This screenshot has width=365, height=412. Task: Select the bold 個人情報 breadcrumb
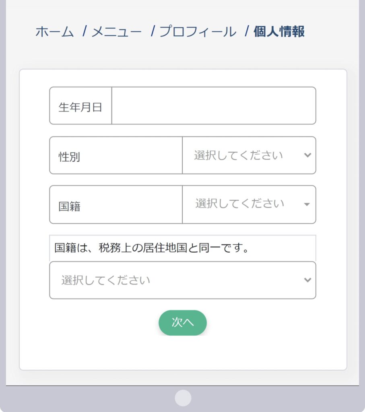(x=279, y=31)
